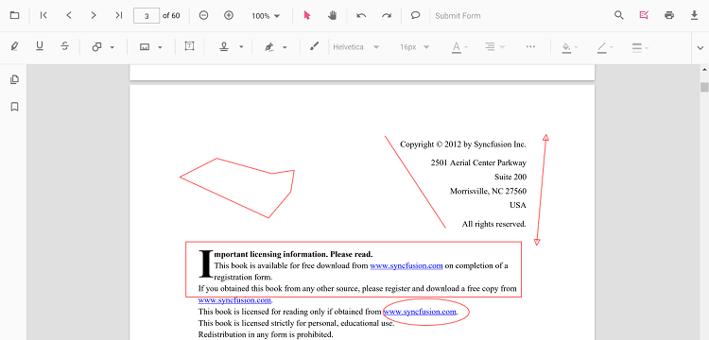Go to the first page

[x=43, y=15]
